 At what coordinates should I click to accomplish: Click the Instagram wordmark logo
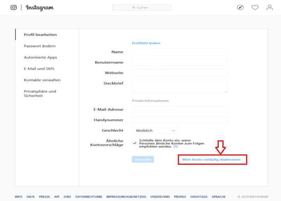pyautogui.click(x=40, y=8)
